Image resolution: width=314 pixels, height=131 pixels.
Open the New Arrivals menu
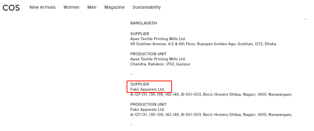[x=42, y=7]
